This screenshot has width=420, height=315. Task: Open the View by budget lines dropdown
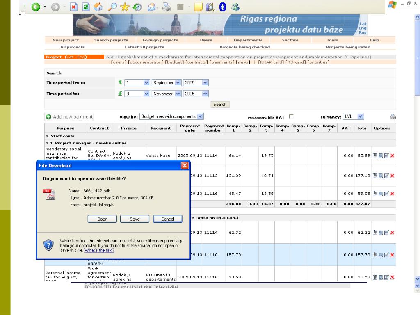(171, 116)
